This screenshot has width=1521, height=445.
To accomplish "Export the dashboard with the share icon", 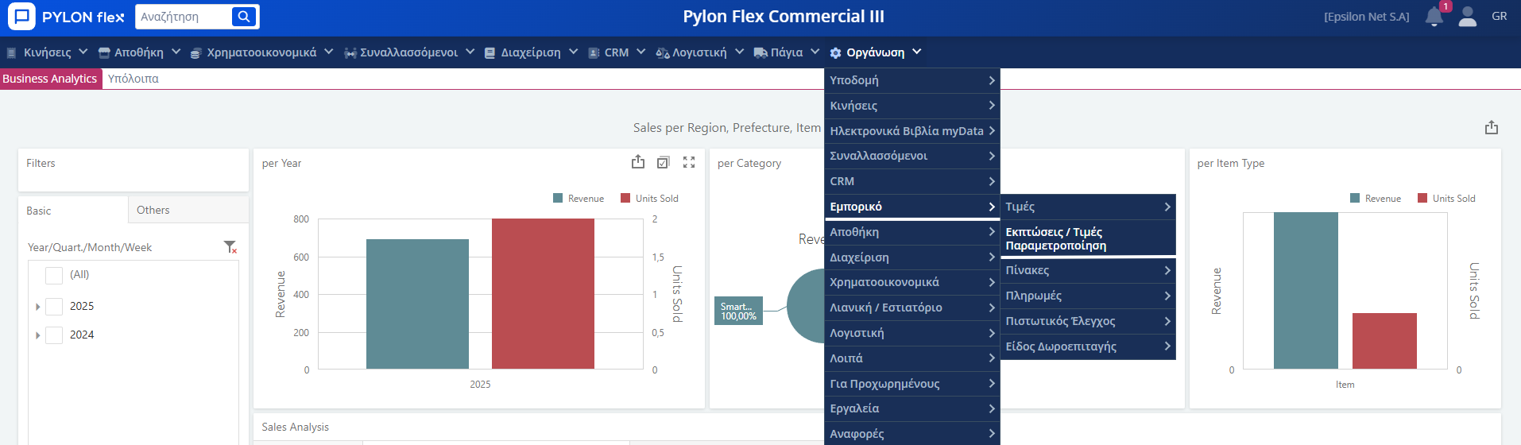I will 1492,128.
